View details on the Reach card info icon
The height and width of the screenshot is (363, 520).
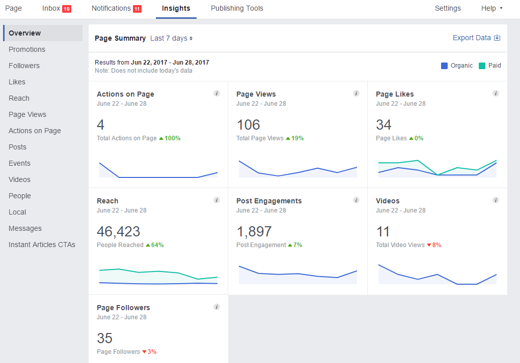216,200
